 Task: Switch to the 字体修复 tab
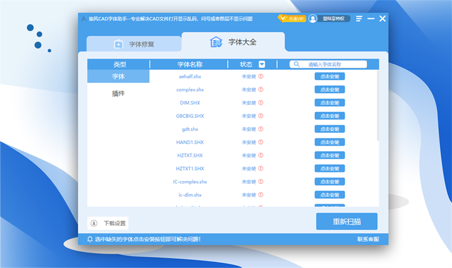pyautogui.click(x=134, y=43)
